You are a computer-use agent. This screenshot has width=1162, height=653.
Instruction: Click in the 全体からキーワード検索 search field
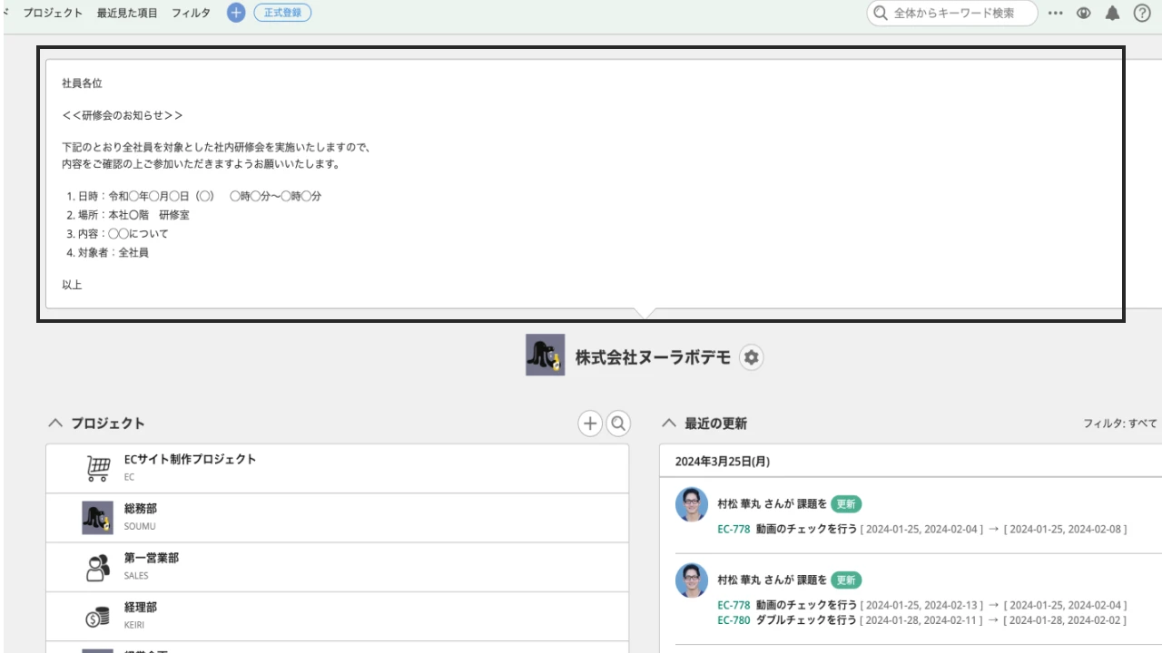(x=951, y=13)
